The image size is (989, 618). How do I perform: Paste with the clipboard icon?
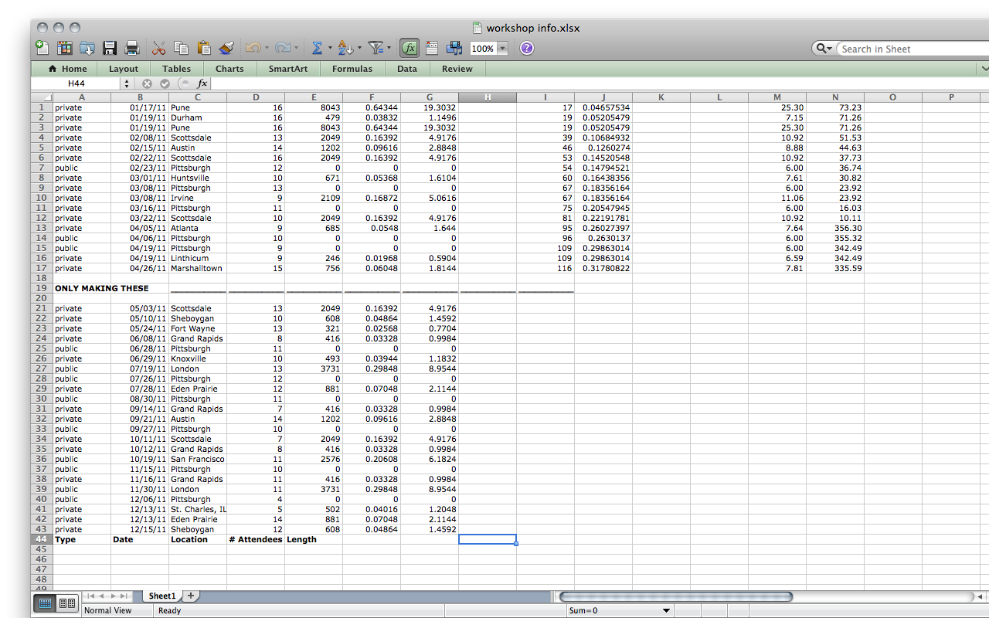204,48
